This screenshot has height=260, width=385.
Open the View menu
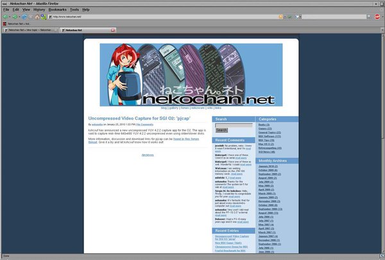[26, 10]
